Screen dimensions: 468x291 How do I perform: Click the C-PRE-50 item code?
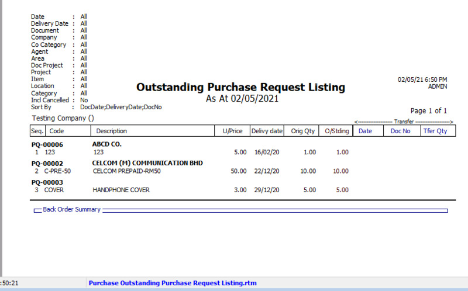pos(58,171)
